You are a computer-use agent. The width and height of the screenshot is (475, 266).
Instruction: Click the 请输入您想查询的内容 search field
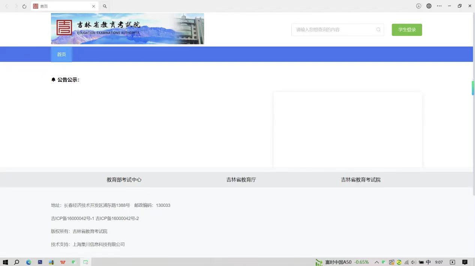[x=334, y=30]
